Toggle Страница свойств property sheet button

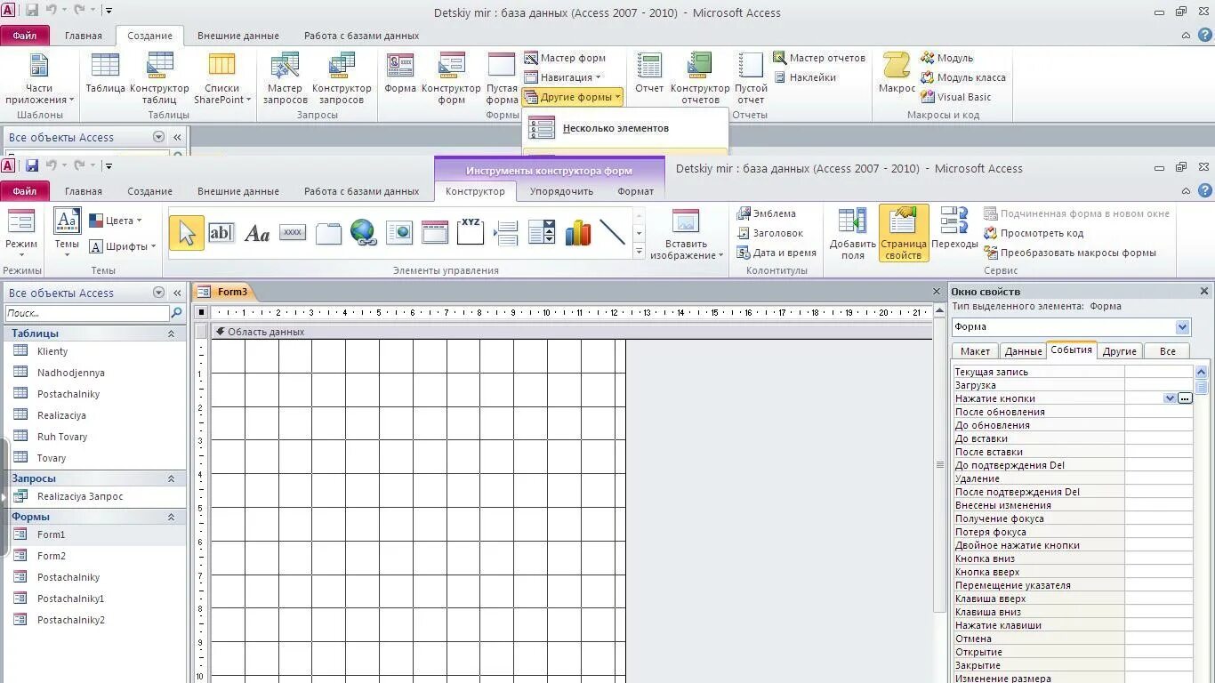pos(904,233)
